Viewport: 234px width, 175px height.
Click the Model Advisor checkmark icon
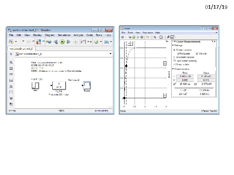[x=96, y=42]
